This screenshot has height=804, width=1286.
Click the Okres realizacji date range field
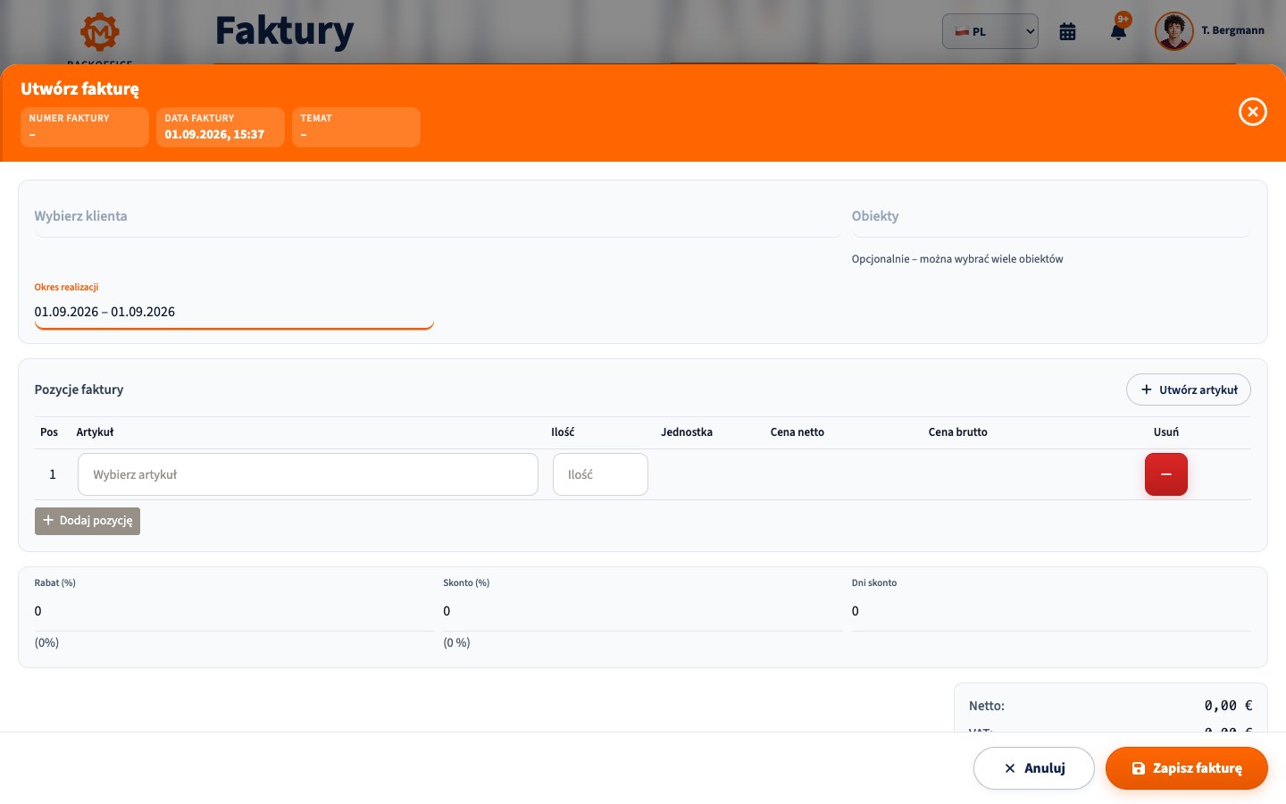[234, 312]
